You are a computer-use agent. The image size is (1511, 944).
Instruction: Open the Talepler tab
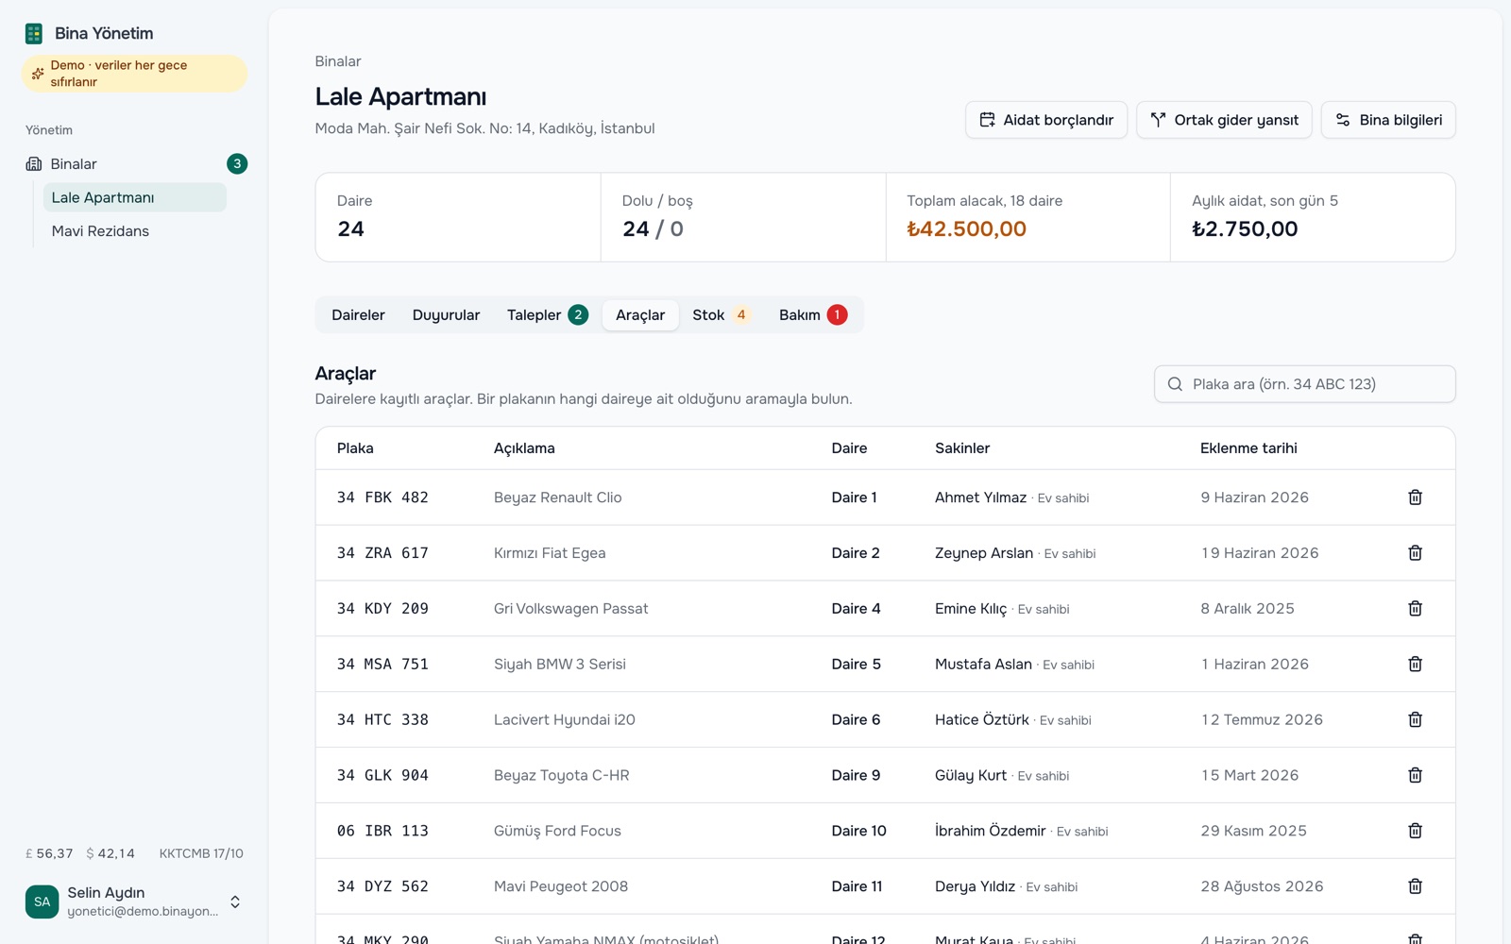coord(547,315)
